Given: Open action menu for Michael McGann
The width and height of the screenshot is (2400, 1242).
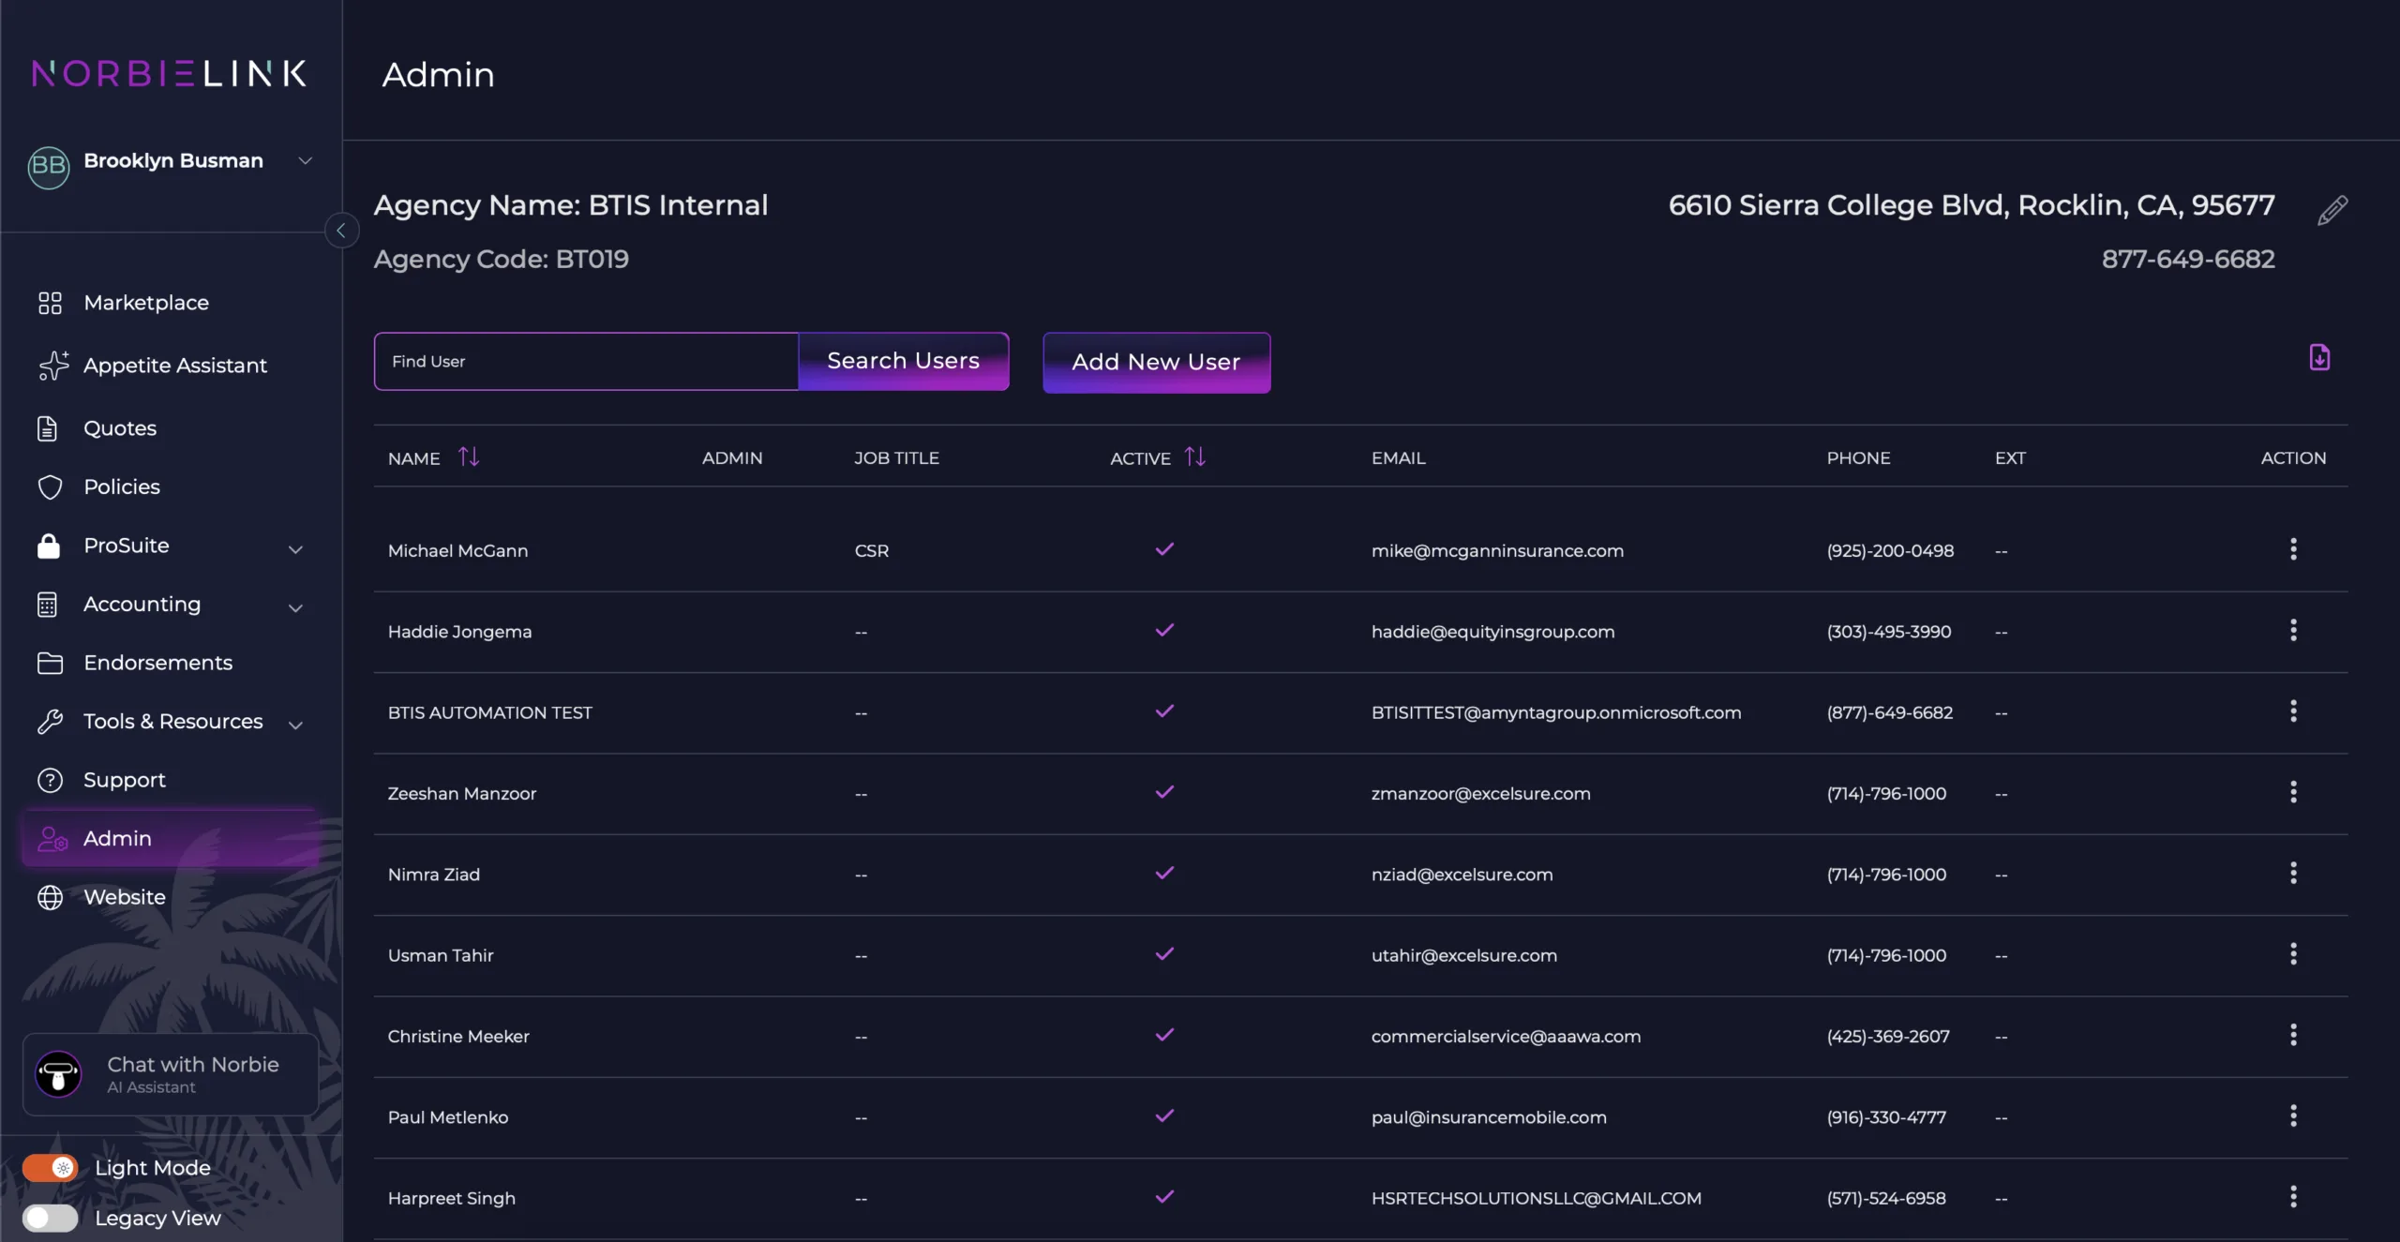Looking at the screenshot, I should [x=2293, y=549].
